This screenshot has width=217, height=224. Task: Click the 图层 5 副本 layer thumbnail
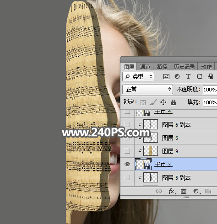coord(151,177)
